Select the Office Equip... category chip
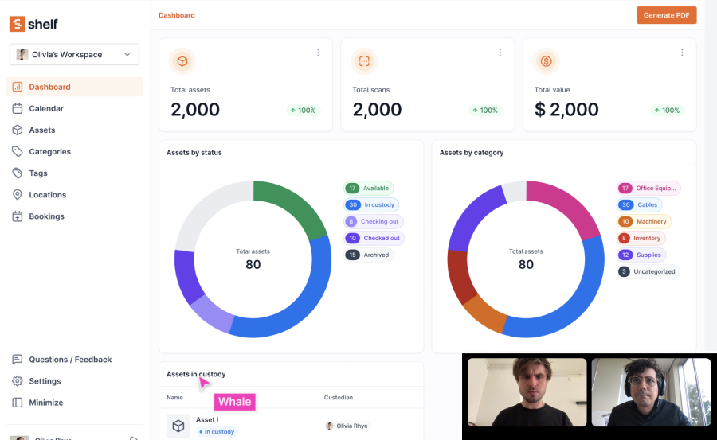This screenshot has width=717, height=440. click(x=648, y=188)
